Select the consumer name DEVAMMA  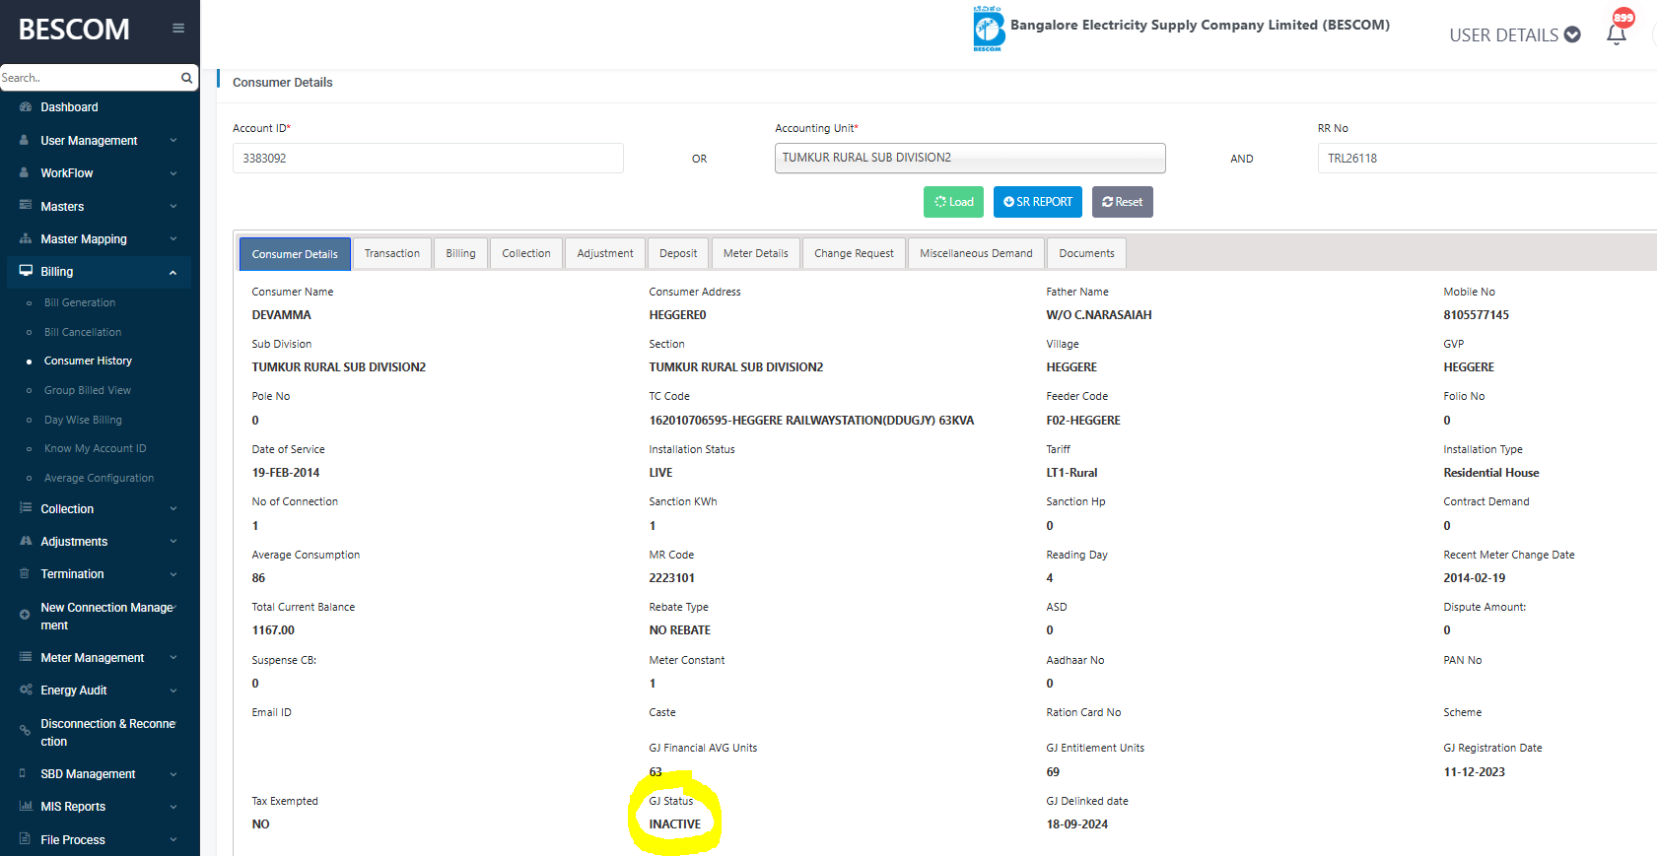(281, 315)
